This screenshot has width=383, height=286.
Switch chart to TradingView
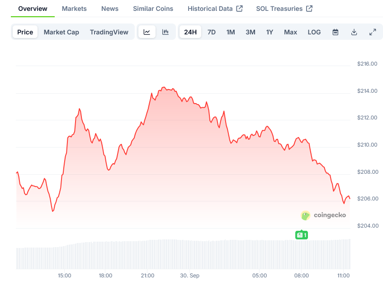[x=109, y=32]
